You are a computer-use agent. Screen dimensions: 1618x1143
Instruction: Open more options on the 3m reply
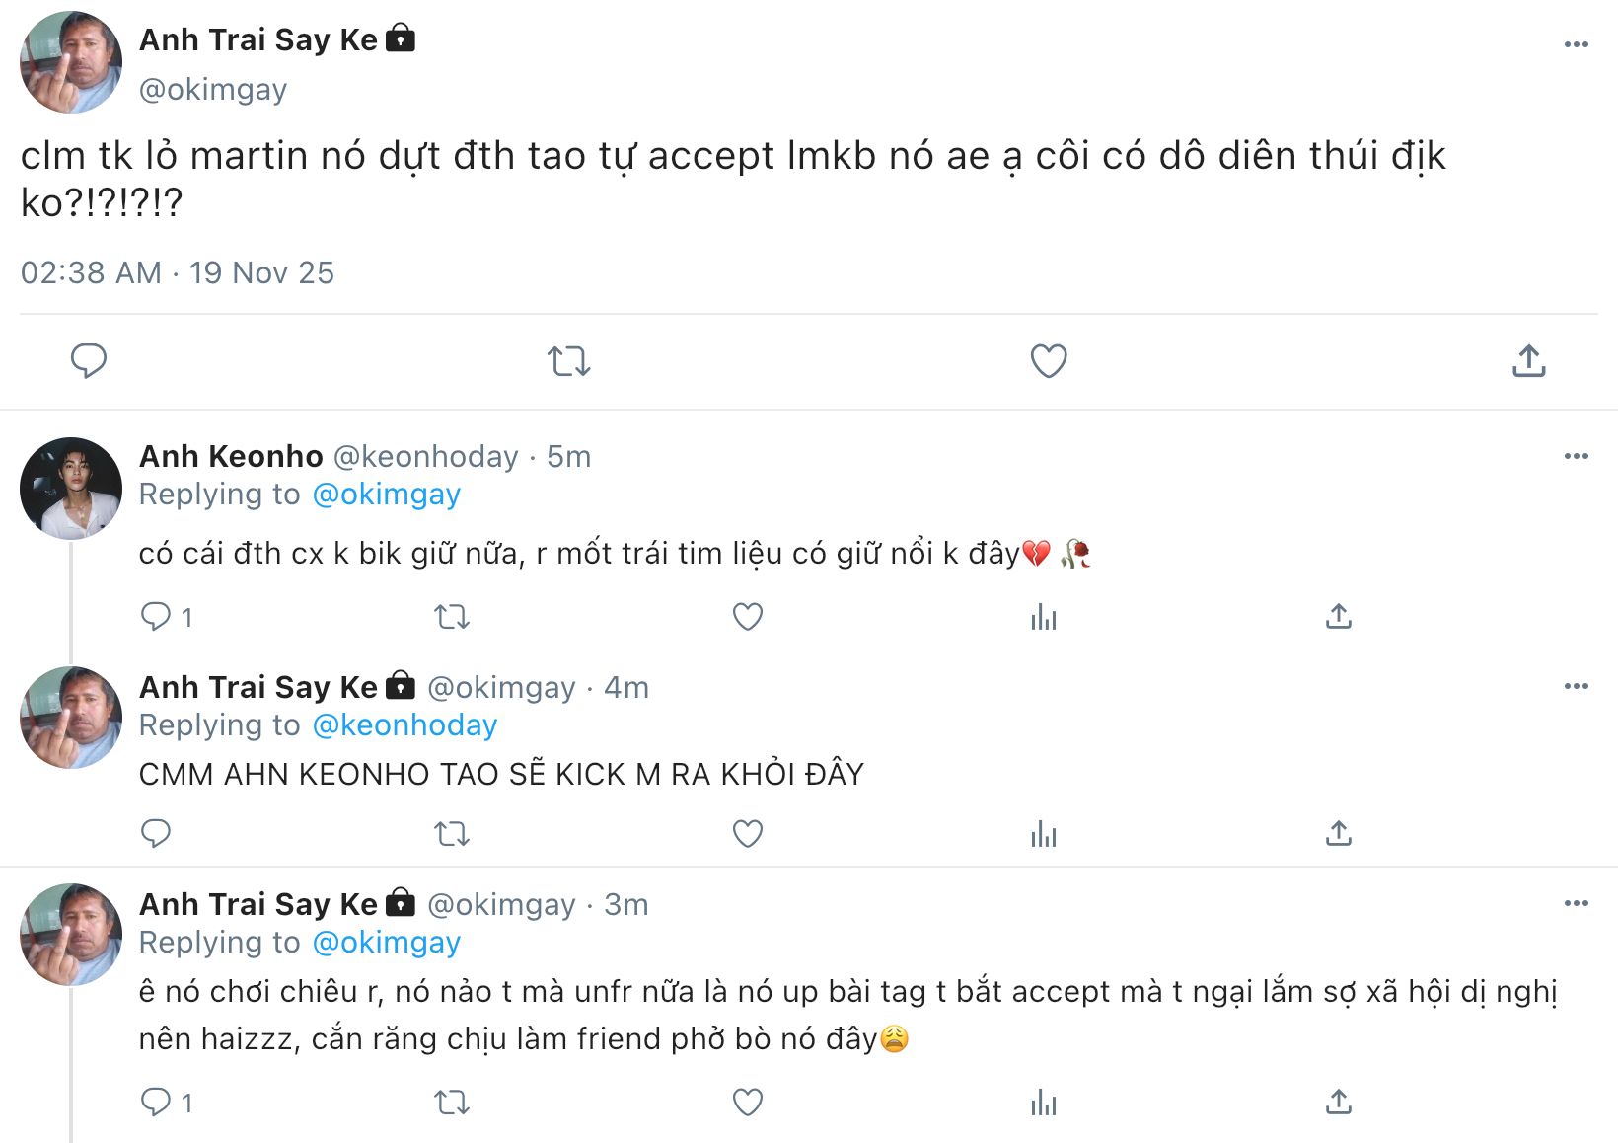point(1576,903)
